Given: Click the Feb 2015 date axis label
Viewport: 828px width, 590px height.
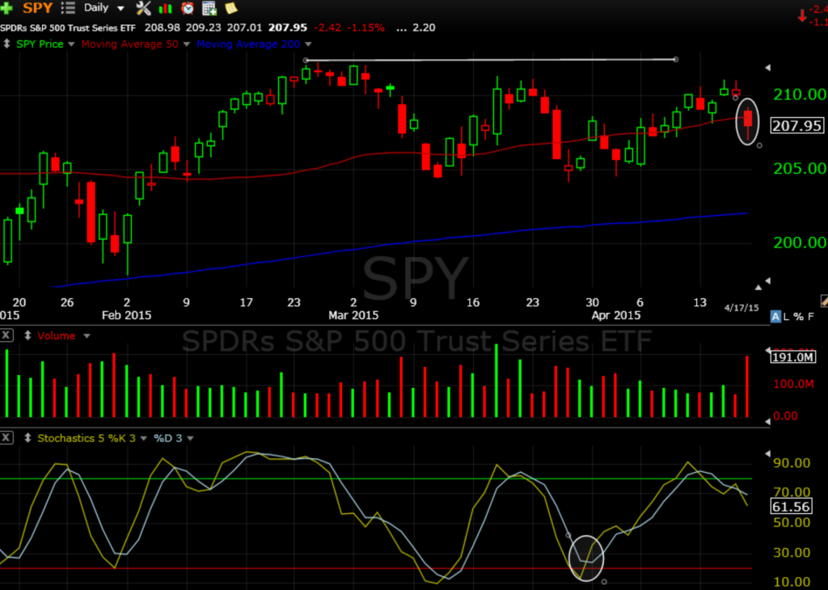Looking at the screenshot, I should 126,315.
